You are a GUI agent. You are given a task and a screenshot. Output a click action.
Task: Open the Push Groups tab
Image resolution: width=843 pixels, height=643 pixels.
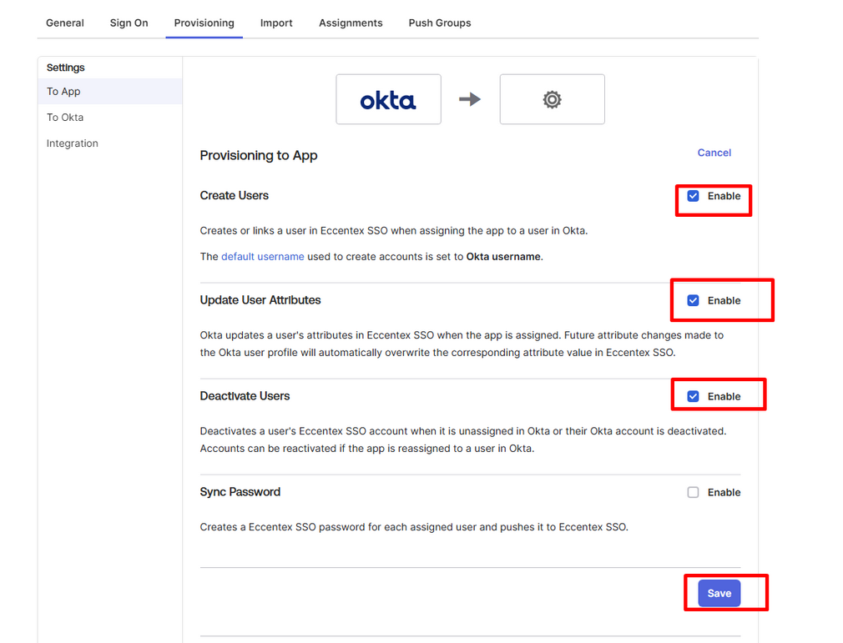(x=440, y=23)
